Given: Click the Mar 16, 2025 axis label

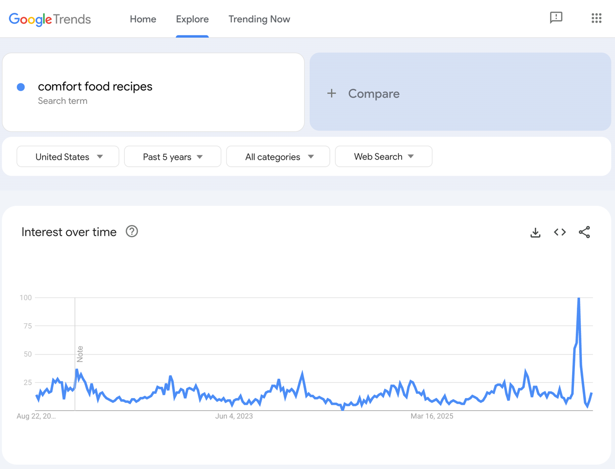Looking at the screenshot, I should click(x=432, y=416).
